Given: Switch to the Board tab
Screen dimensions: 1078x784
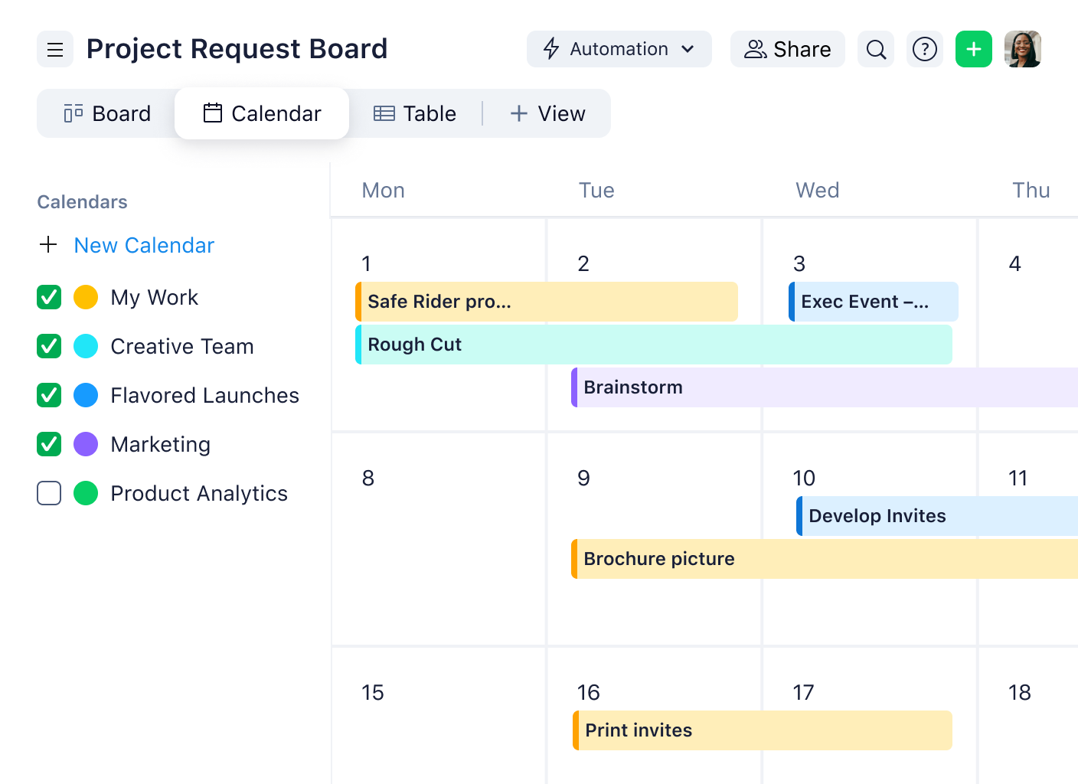Looking at the screenshot, I should coord(106,113).
